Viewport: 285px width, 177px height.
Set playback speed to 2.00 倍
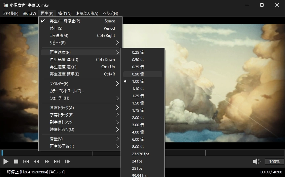point(143,118)
